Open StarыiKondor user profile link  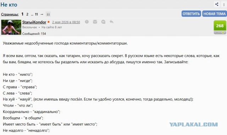click(x=34, y=22)
